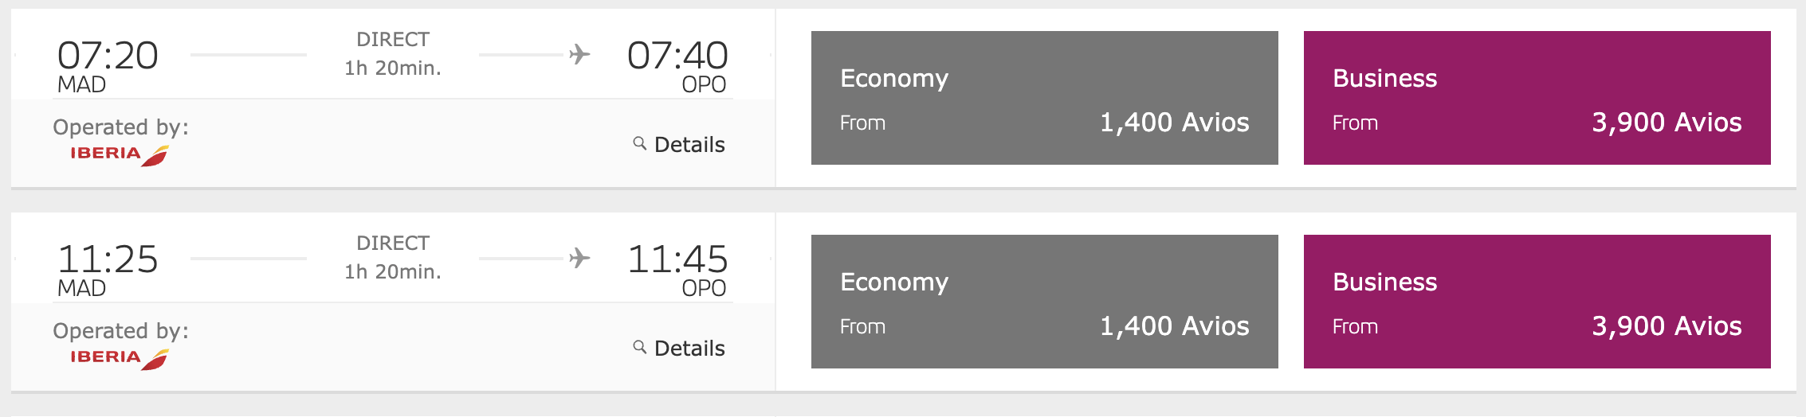Choose Business fare for the 11:25 flight
The height and width of the screenshot is (417, 1806).
(x=1537, y=302)
